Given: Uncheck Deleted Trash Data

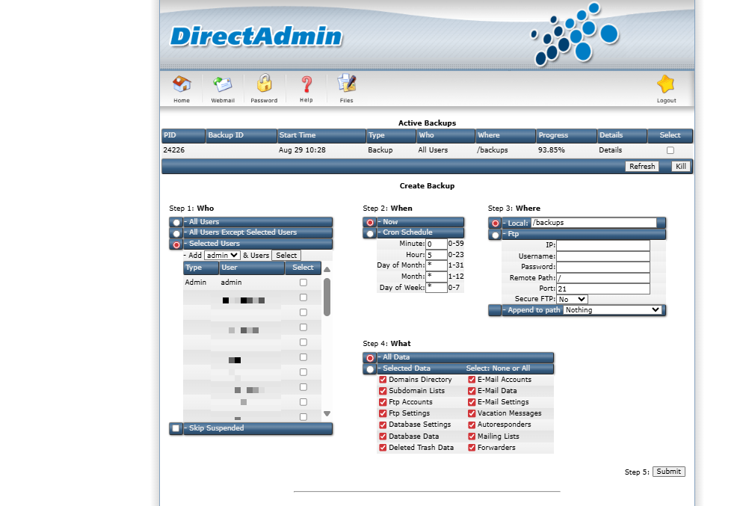Looking at the screenshot, I should tap(383, 447).
